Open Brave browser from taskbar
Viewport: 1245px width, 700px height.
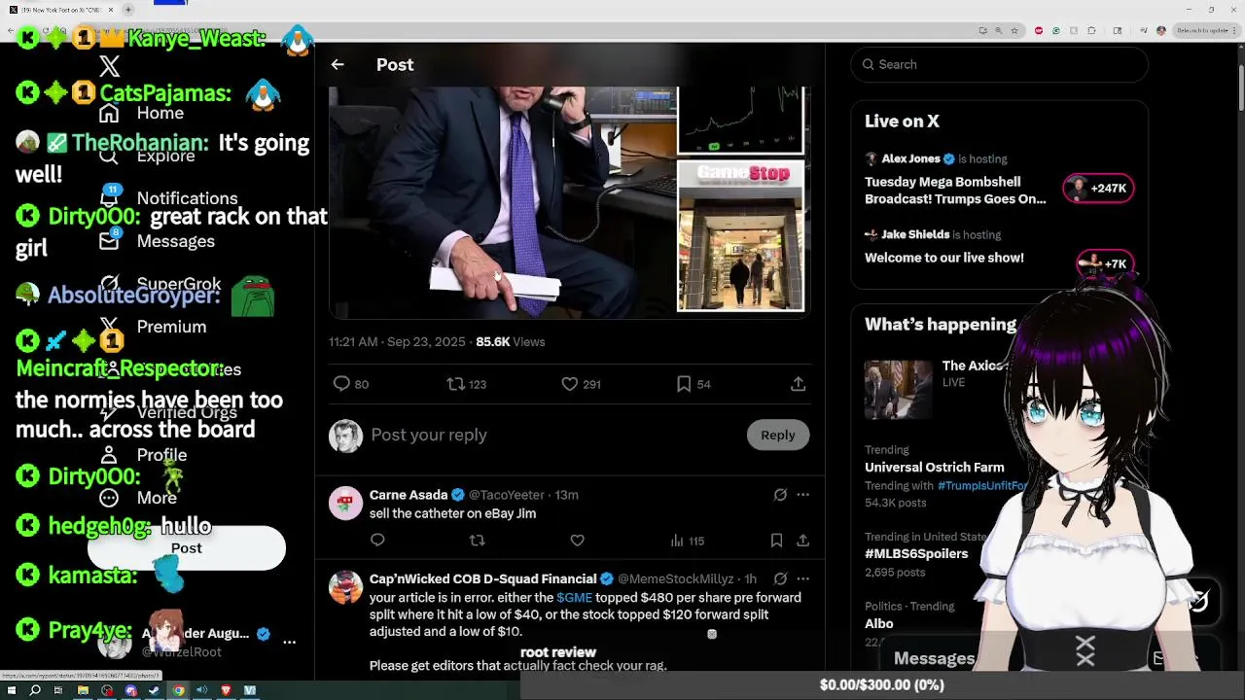click(226, 690)
